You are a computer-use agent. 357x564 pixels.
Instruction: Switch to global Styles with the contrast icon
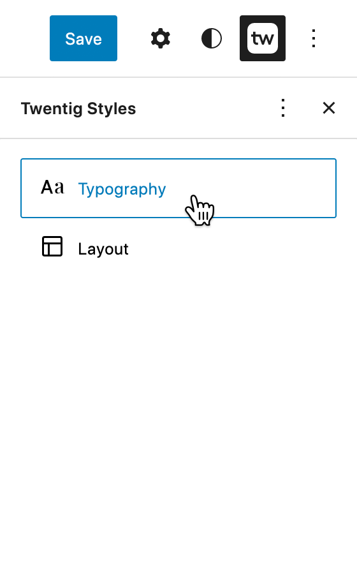(212, 38)
